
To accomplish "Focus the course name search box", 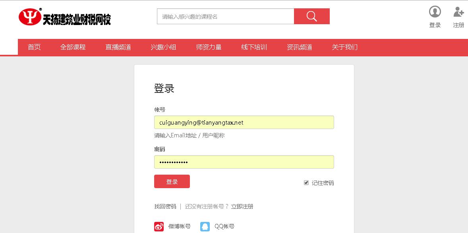I will pos(225,17).
